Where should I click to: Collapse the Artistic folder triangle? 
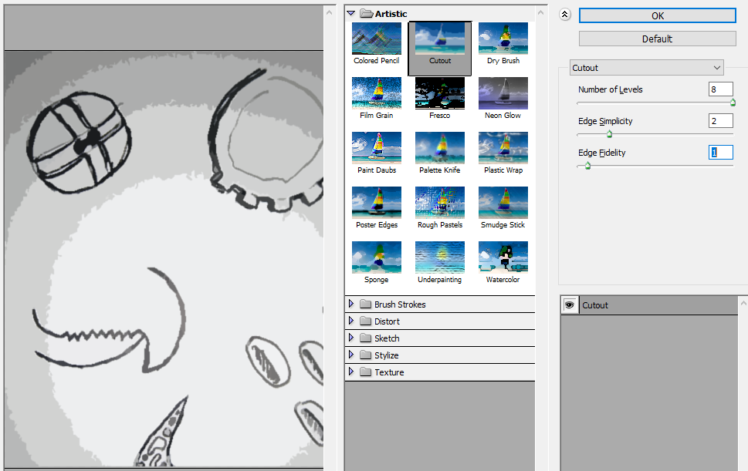point(351,13)
